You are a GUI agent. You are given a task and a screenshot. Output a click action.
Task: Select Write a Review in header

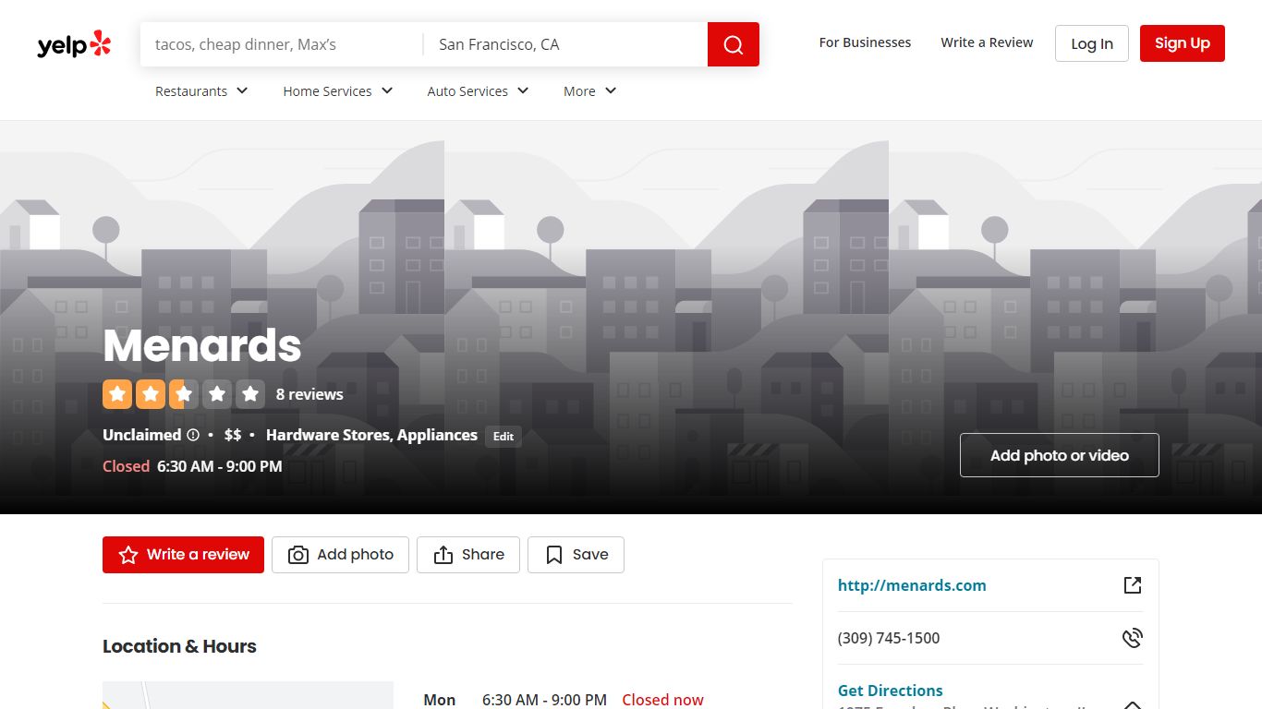point(987,42)
